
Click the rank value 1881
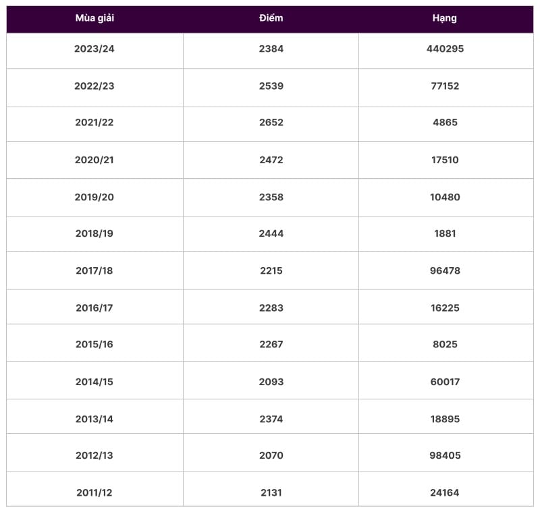pos(445,234)
